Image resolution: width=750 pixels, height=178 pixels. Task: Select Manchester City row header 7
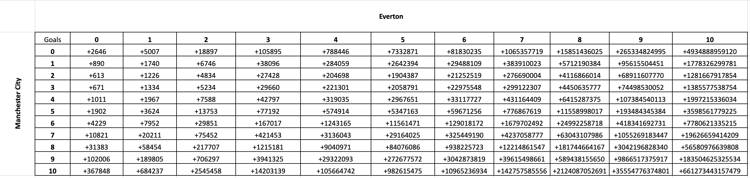52,135
